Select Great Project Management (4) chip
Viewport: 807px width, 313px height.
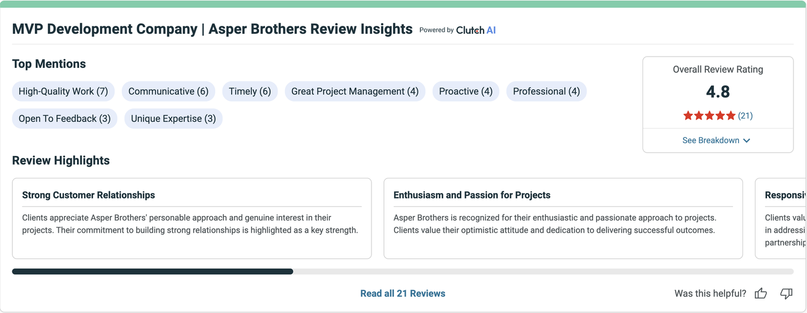coord(355,91)
